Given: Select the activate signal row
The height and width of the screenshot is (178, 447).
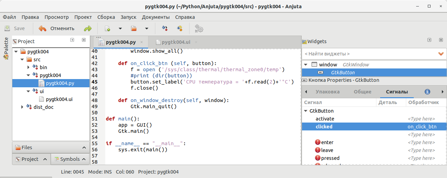Looking at the screenshot, I should click(374, 119).
